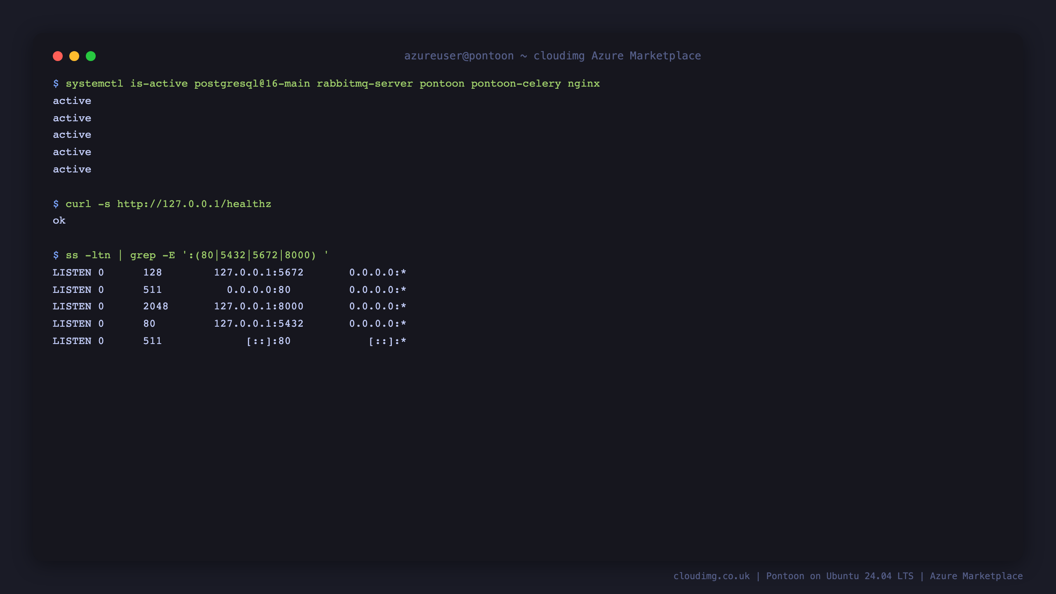Click the yellow minimize window dot

(x=74, y=56)
